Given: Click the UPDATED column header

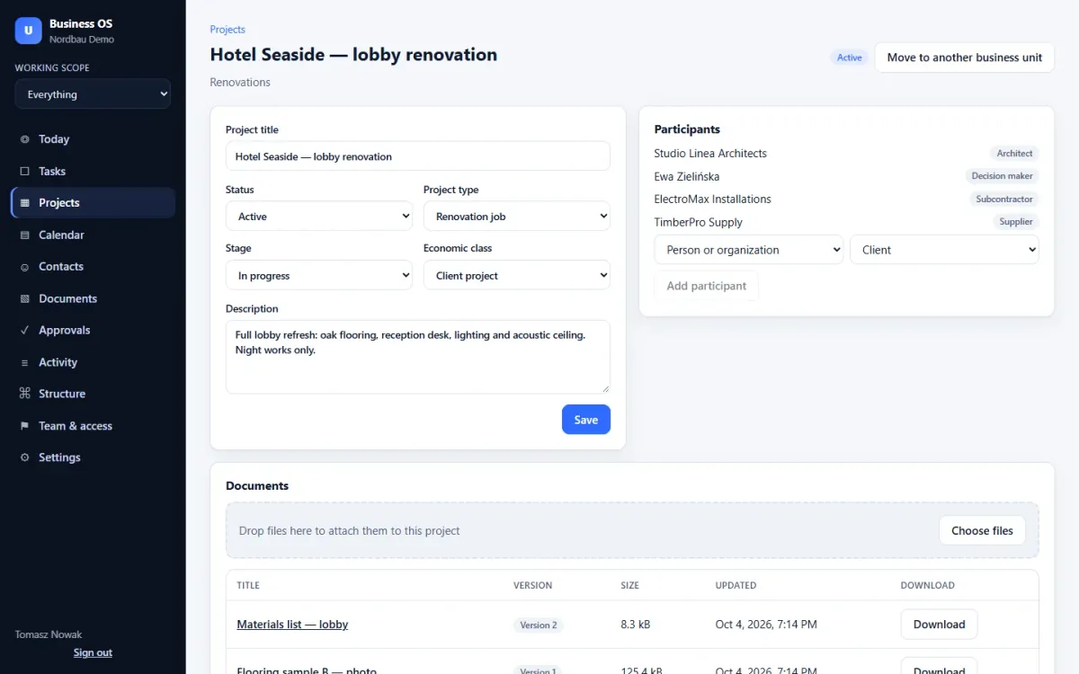Looking at the screenshot, I should click(736, 585).
